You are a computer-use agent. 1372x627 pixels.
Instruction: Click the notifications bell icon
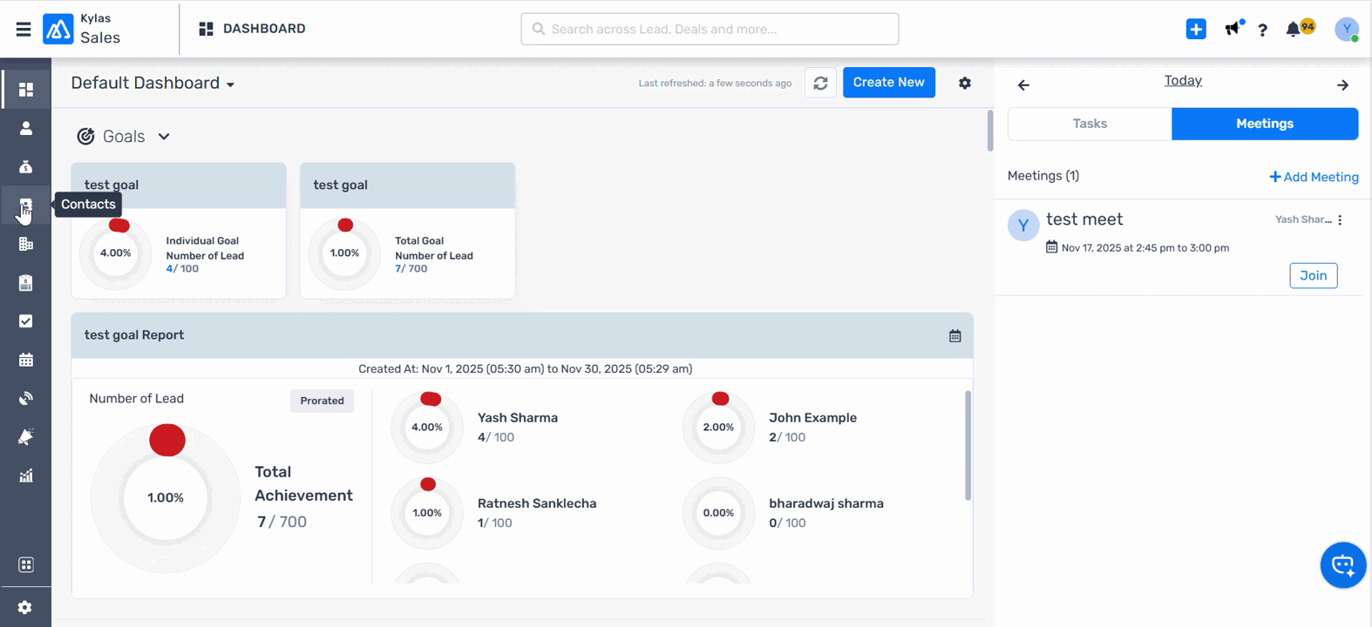point(1293,30)
